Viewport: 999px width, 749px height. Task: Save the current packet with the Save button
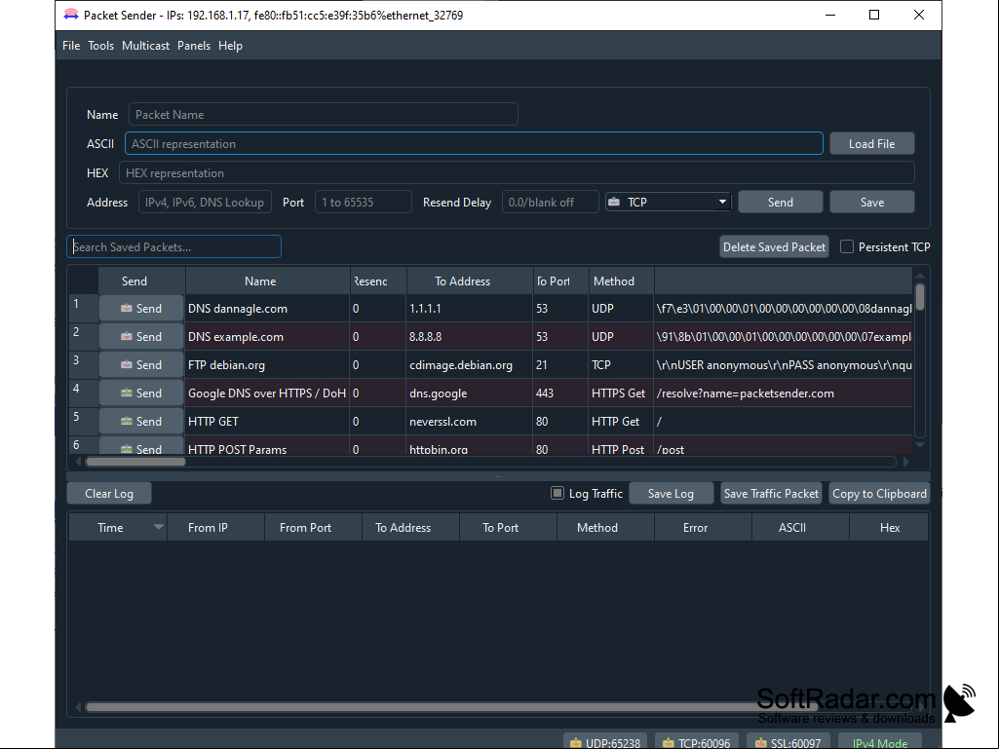[872, 202]
